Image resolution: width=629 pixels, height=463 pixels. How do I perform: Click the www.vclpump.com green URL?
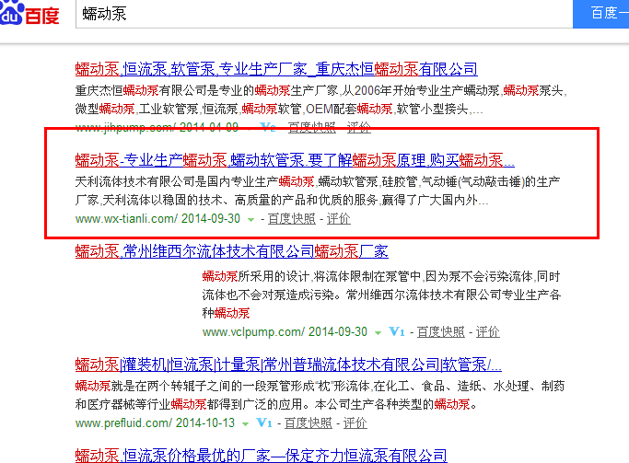[x=253, y=332]
